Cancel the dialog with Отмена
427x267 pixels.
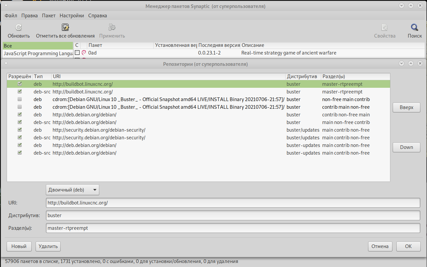click(x=380, y=246)
